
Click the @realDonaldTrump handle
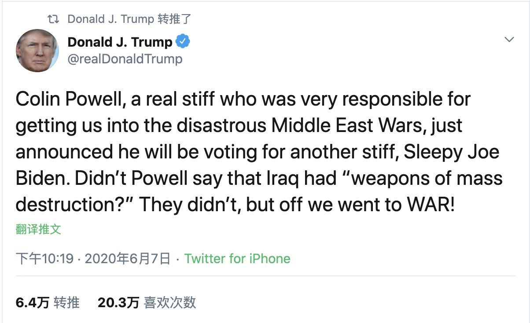(x=124, y=59)
